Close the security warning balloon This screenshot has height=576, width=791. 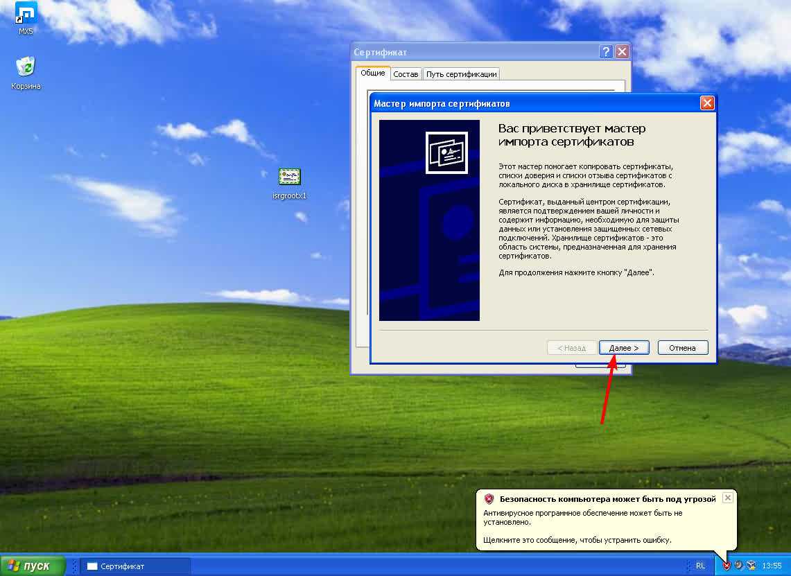pyautogui.click(x=727, y=498)
